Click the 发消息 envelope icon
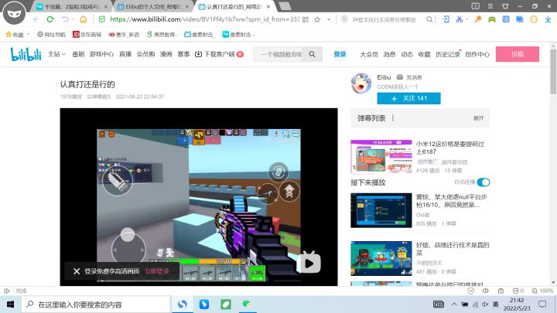 [x=400, y=77]
